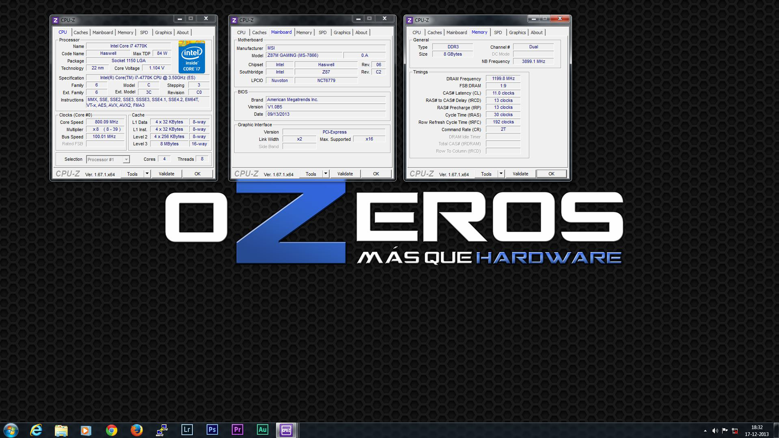Click the BIOS date 09/13/2013 field
Screen dimensions: 779x438
(x=326, y=114)
